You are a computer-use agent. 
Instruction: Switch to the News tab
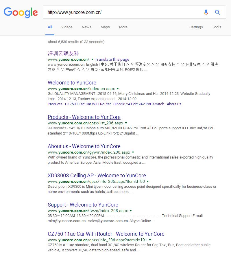coord(86,27)
